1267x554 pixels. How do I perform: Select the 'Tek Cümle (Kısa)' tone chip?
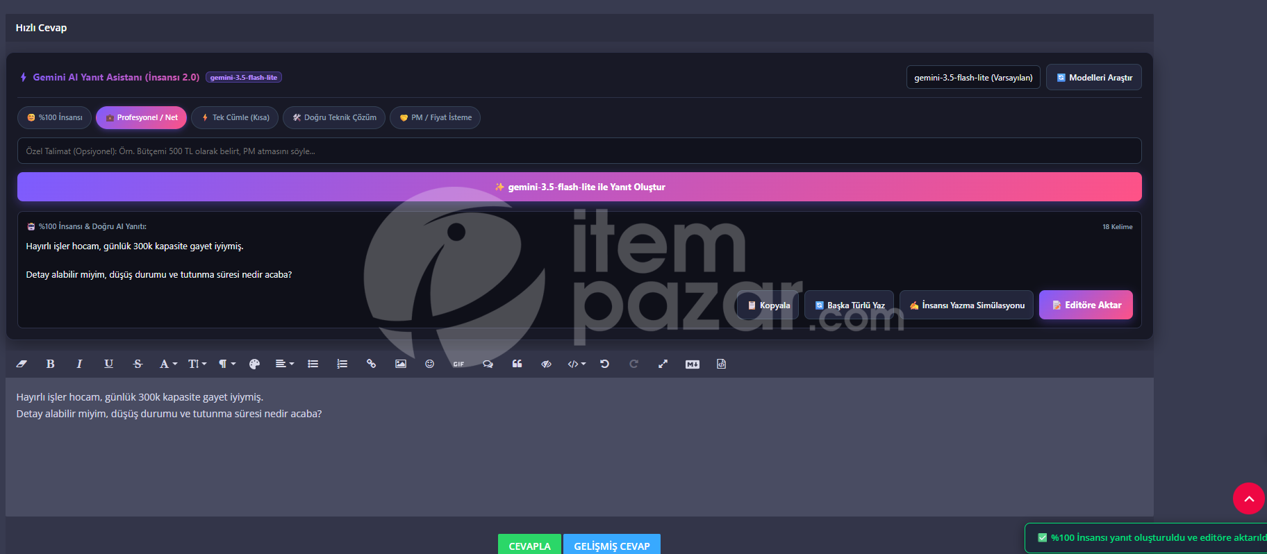235,117
